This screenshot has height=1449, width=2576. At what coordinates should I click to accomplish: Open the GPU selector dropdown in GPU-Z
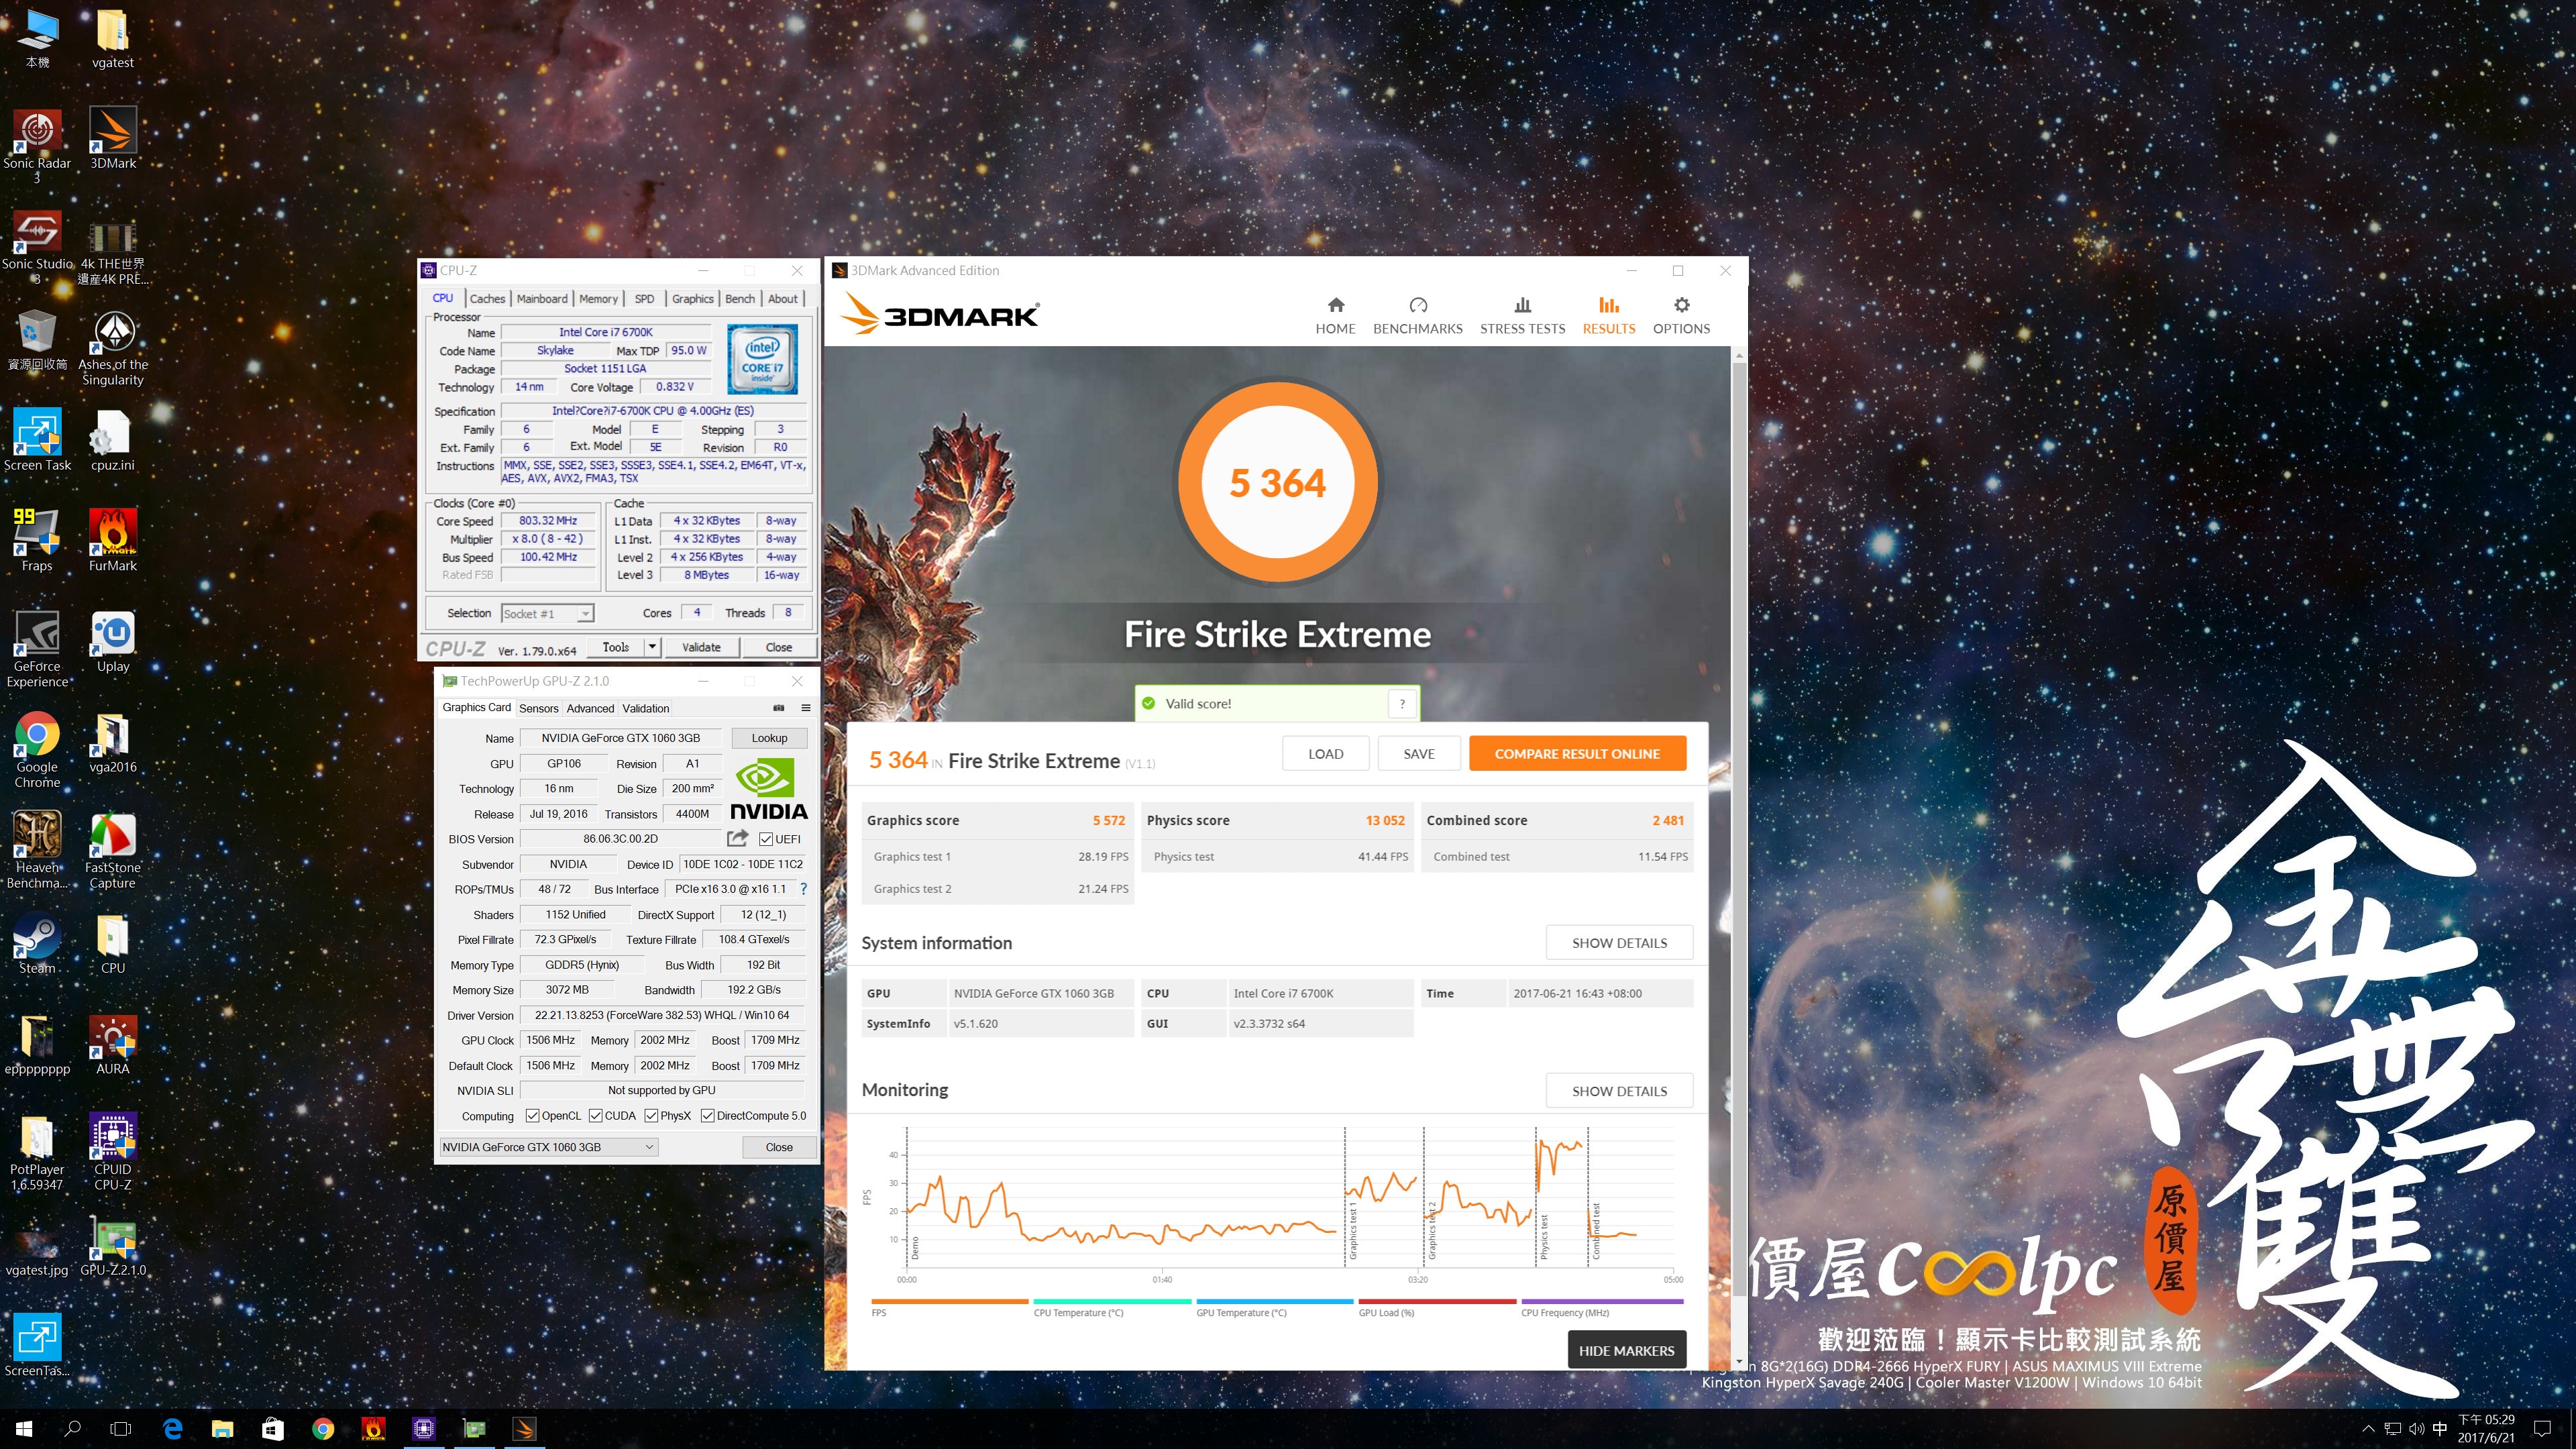tap(548, 1147)
